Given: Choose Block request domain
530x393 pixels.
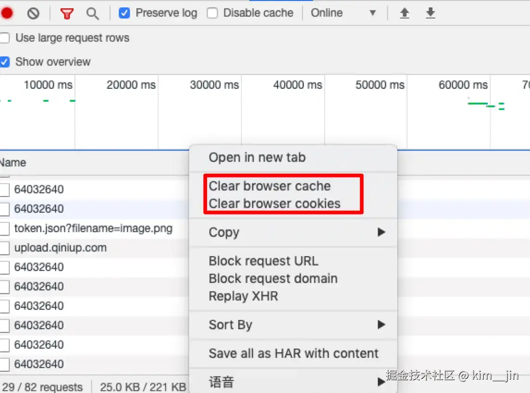Looking at the screenshot, I should coord(293,278).
